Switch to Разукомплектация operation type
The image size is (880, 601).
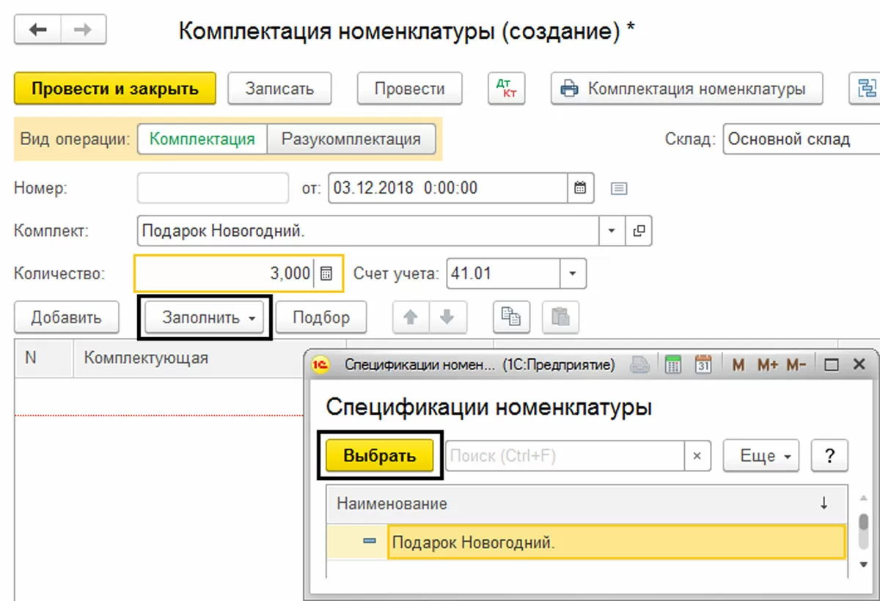pos(351,139)
